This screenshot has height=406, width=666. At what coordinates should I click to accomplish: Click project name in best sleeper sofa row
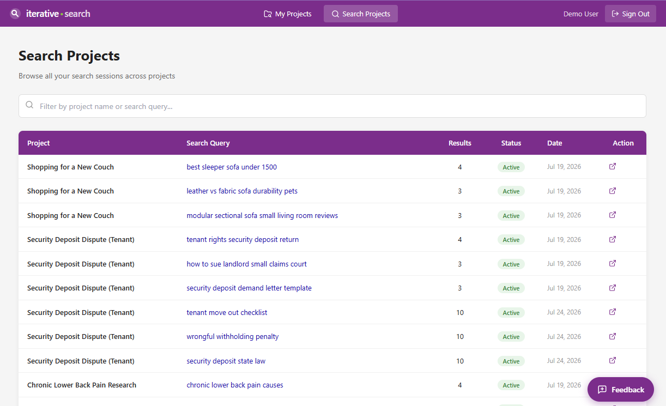click(70, 167)
